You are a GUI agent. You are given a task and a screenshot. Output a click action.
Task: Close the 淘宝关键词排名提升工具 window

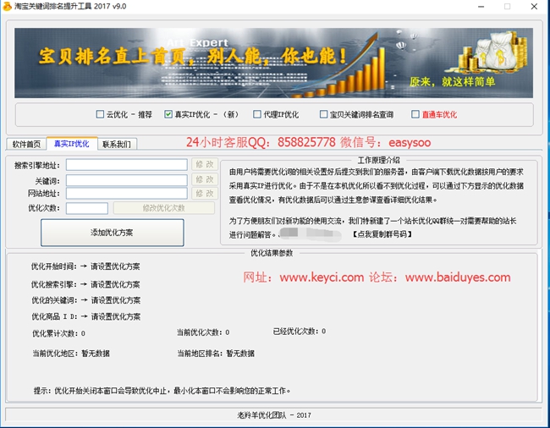(x=534, y=6)
